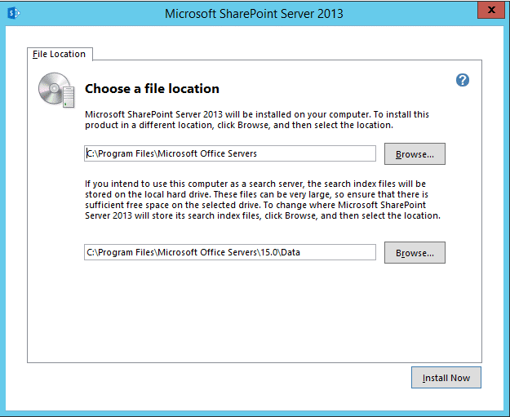The width and height of the screenshot is (510, 417).
Task: Click the "Choose a file location" heading
Action: point(152,88)
